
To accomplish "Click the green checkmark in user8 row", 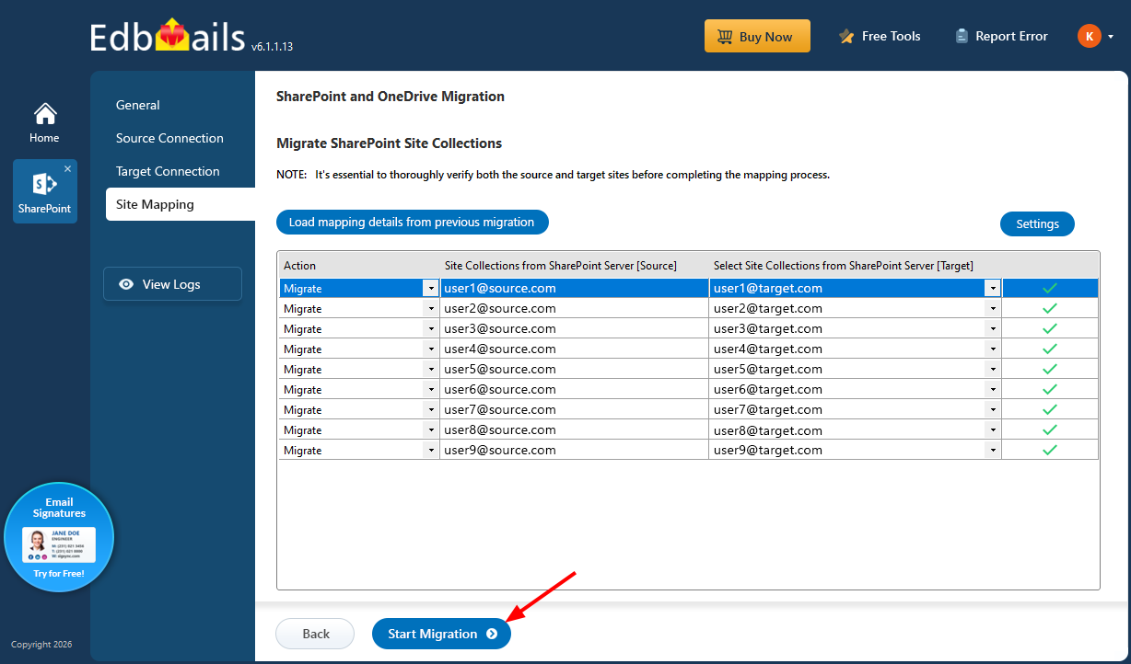I will coord(1049,429).
